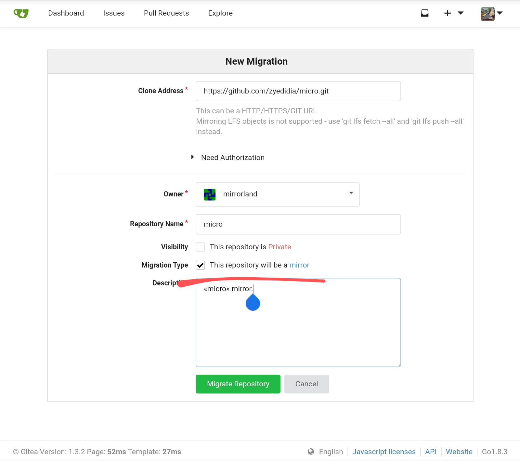Screen dimensions: 520x461
Task: Click the Gitea logo icon
Action: point(21,13)
